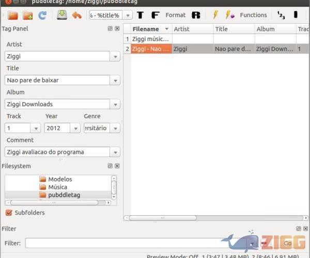Click the File to Tag 'F' icon

tap(155, 15)
